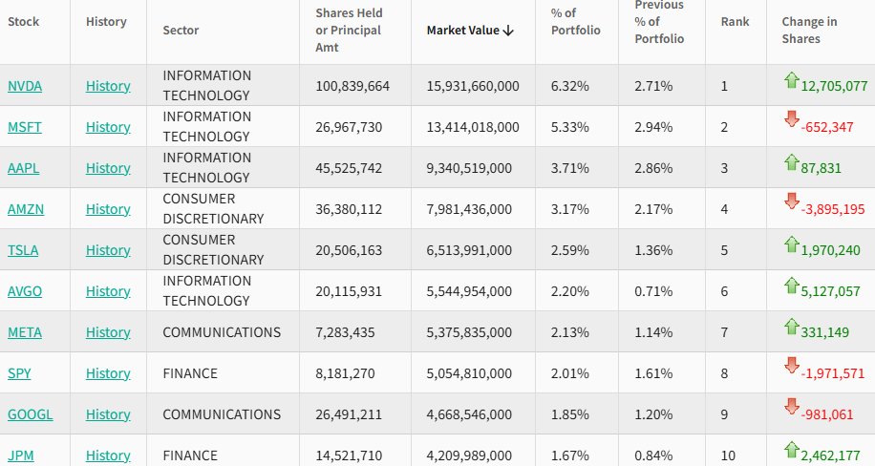Click the green up arrow in NVDA row
Screen dimensions: 875x466
tap(790, 80)
